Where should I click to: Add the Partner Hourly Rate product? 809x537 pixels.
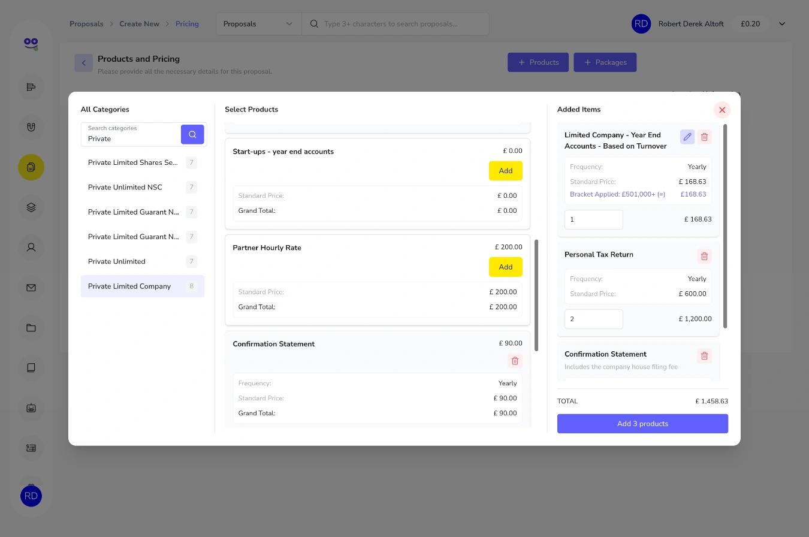(506, 267)
